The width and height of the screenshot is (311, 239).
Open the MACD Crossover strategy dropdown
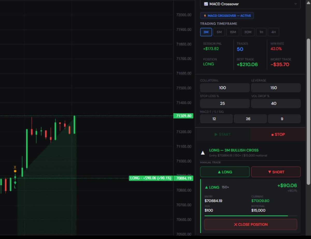[250, 4]
